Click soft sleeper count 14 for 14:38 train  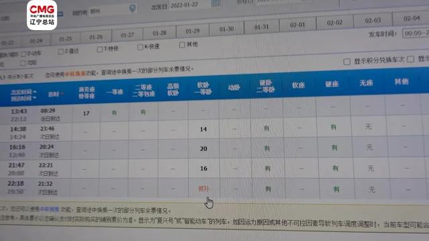tap(203, 129)
